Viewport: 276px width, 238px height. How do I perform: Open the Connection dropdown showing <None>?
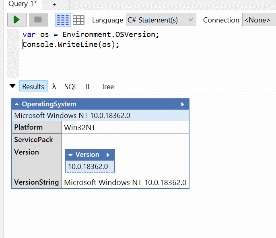259,20
